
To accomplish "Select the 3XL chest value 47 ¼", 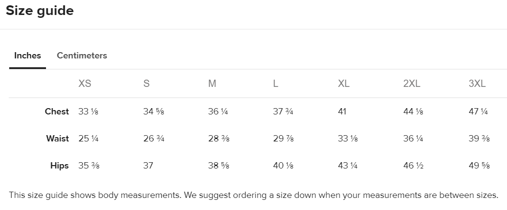I will coord(478,112).
